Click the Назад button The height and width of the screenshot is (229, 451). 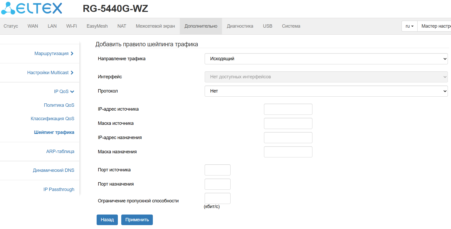(x=107, y=220)
